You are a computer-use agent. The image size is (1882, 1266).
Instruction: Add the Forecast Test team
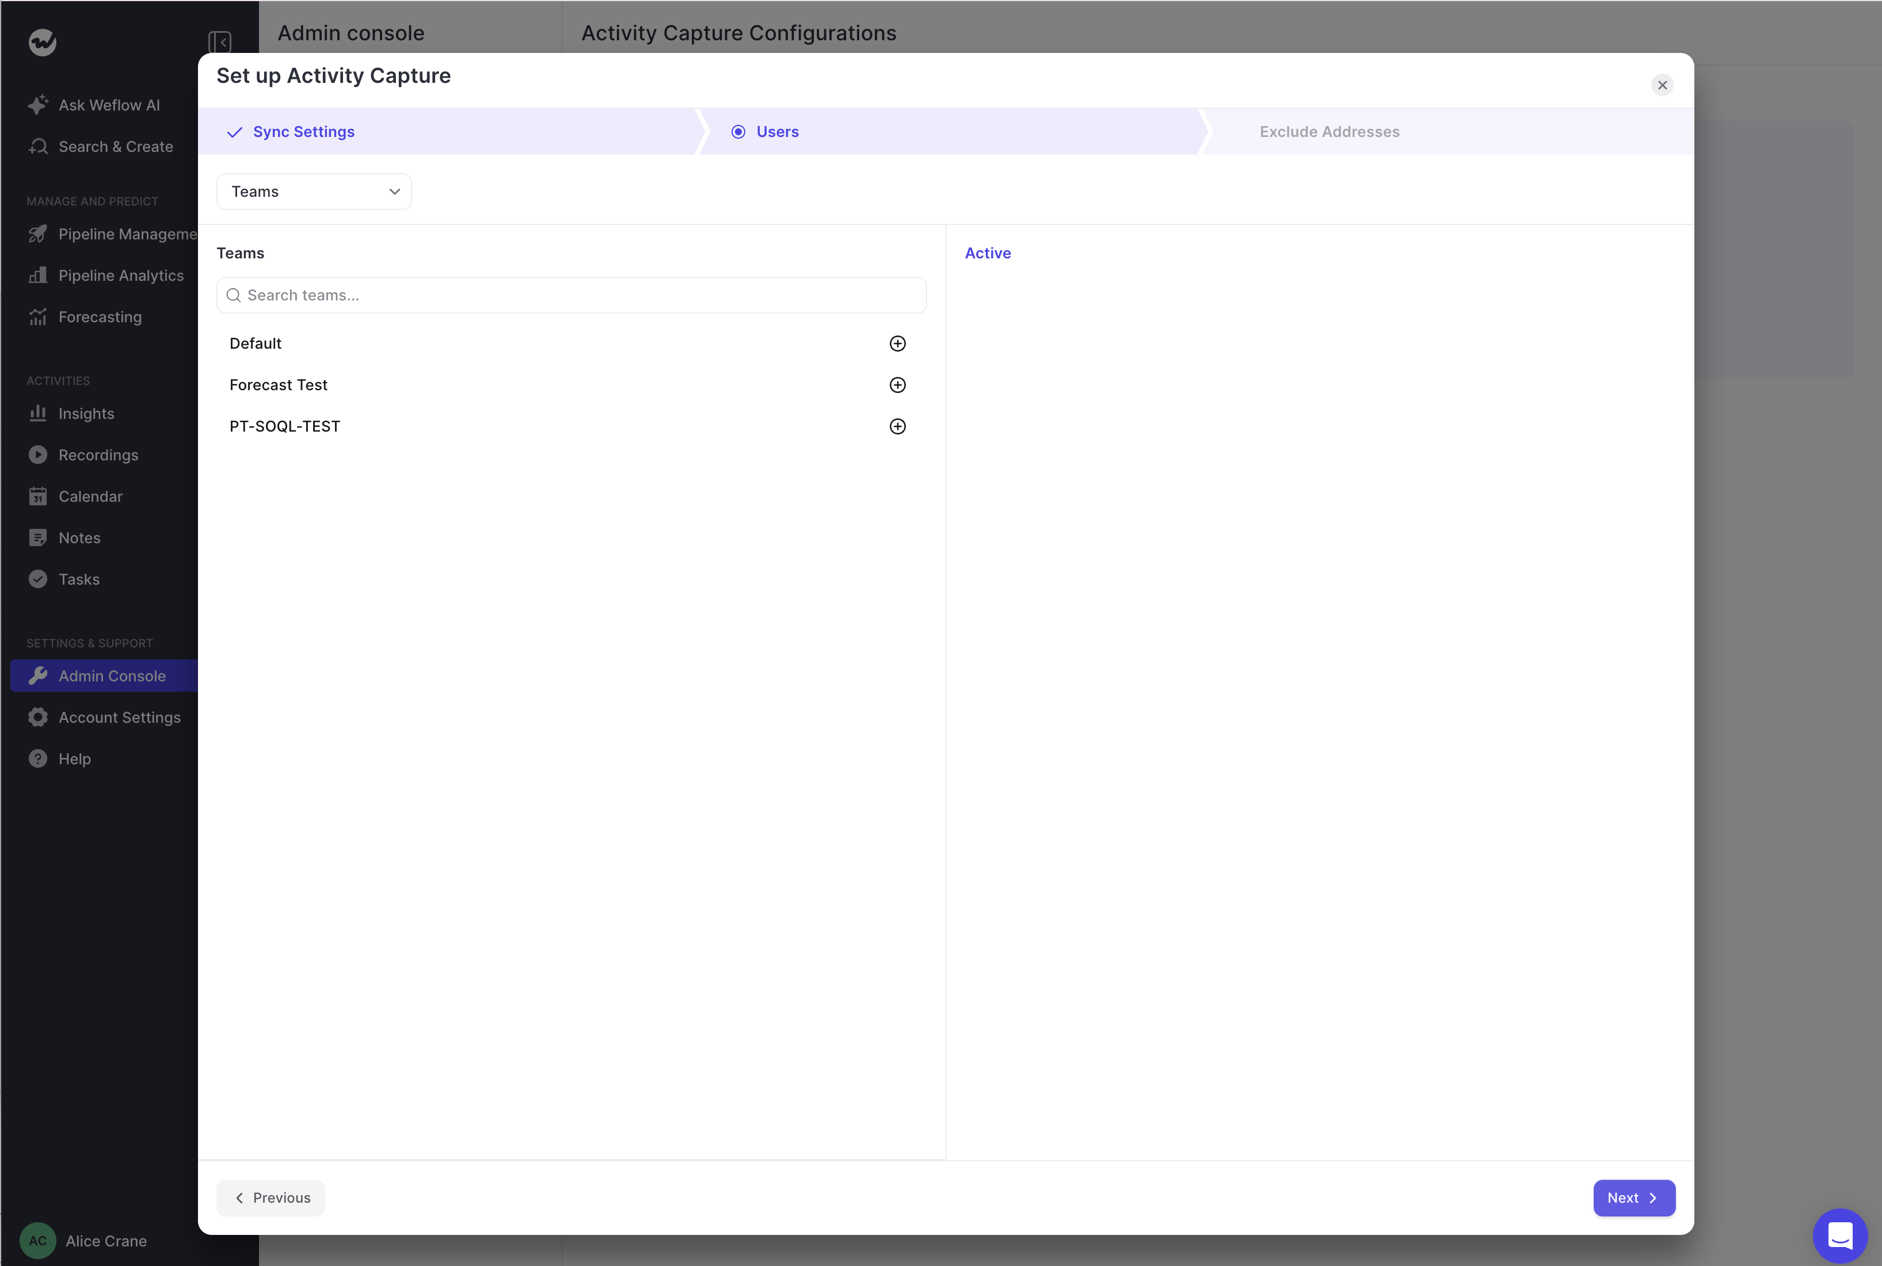click(x=897, y=385)
